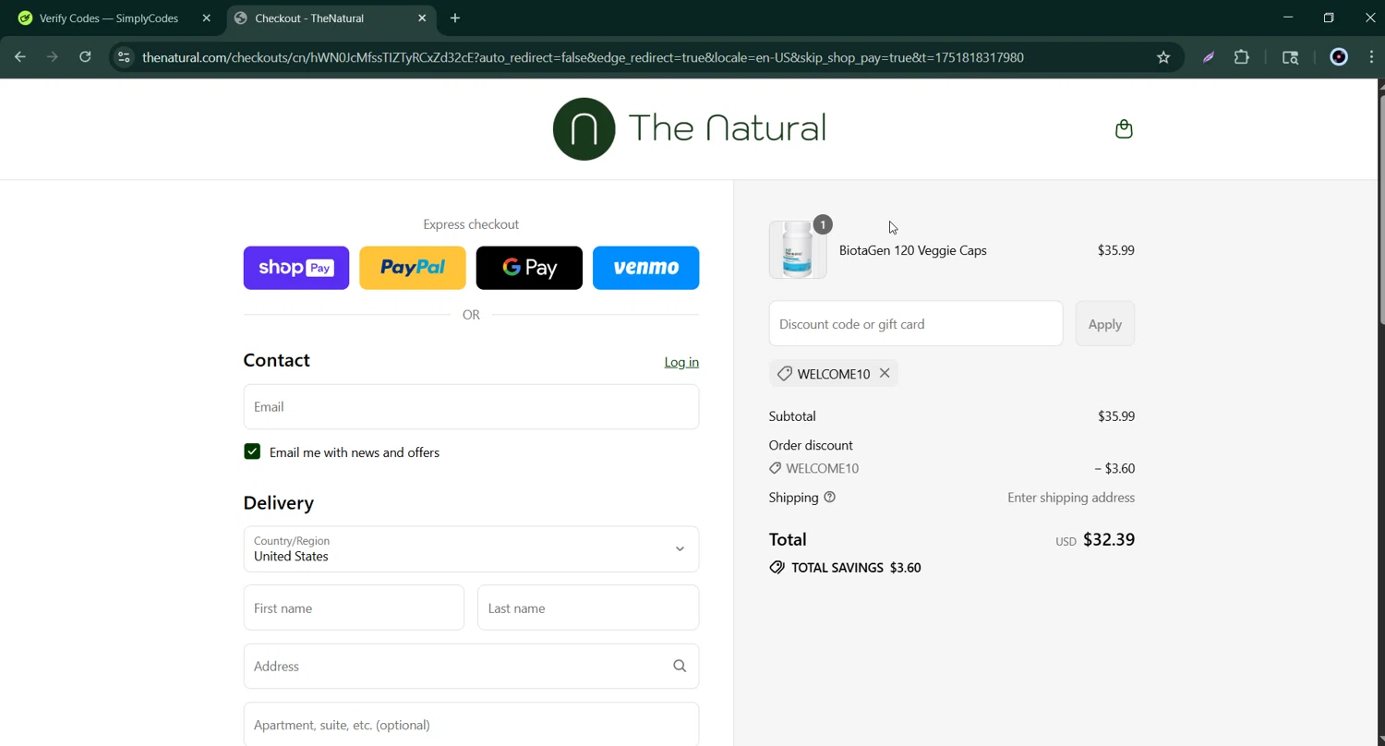
Task: Click the Contact heading
Action: (277, 360)
